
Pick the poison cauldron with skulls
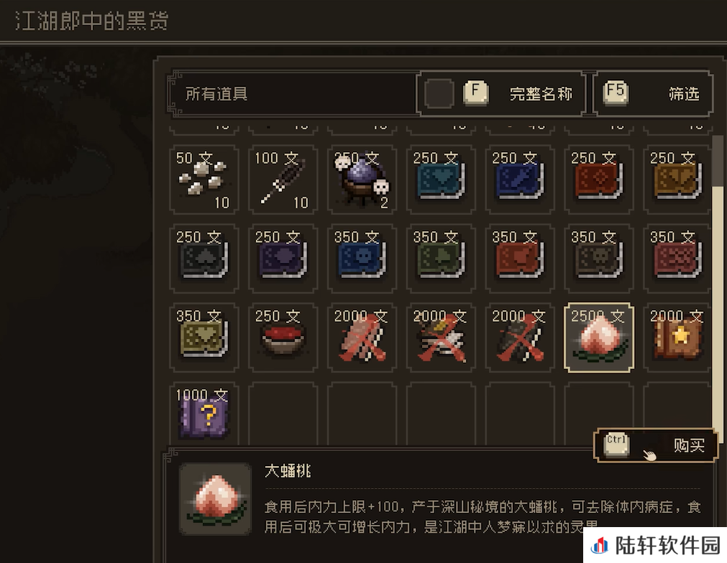pyautogui.click(x=362, y=180)
